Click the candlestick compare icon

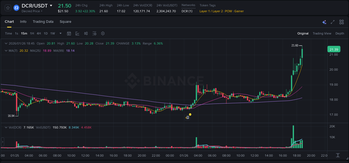click(86, 33)
